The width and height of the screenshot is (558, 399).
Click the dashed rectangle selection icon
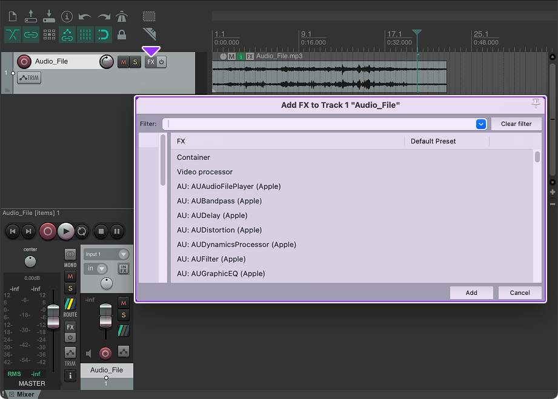tap(149, 16)
